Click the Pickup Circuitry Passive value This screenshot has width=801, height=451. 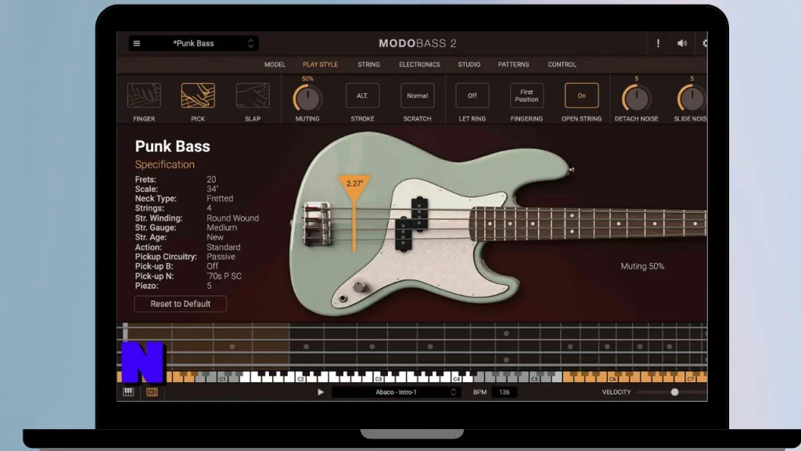tap(221, 257)
